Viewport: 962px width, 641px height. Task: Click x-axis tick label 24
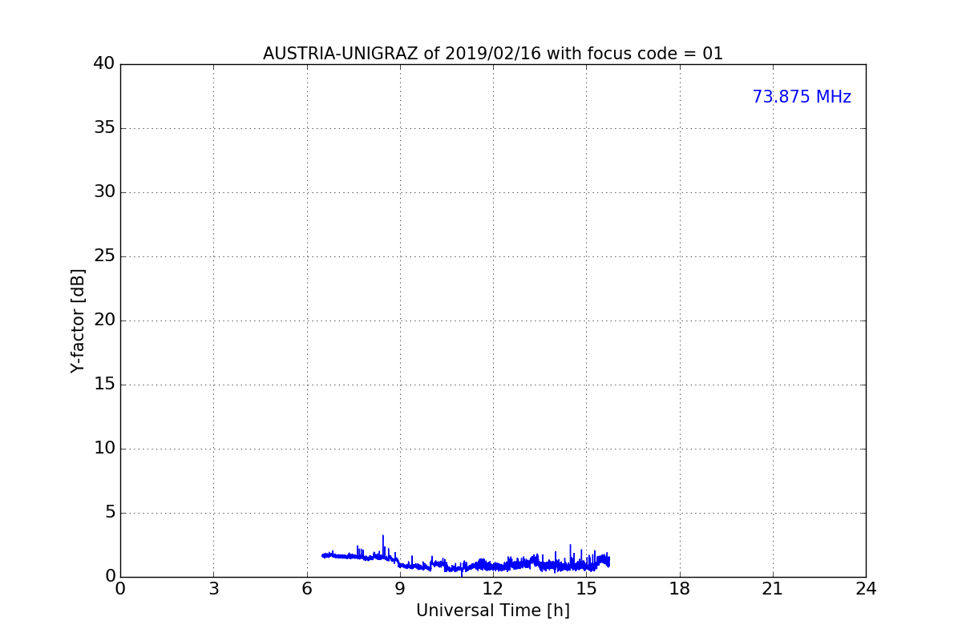[x=866, y=589]
